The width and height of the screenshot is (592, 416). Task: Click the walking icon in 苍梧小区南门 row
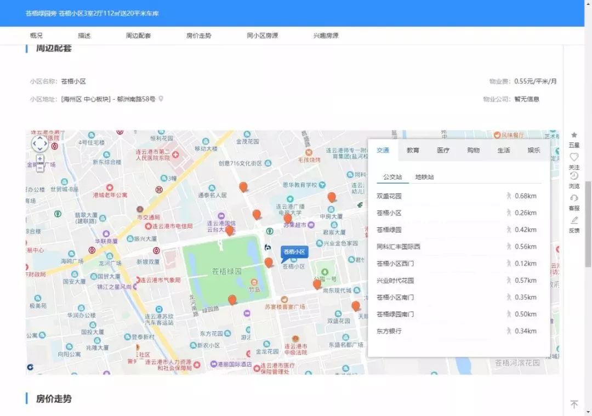[x=509, y=297]
